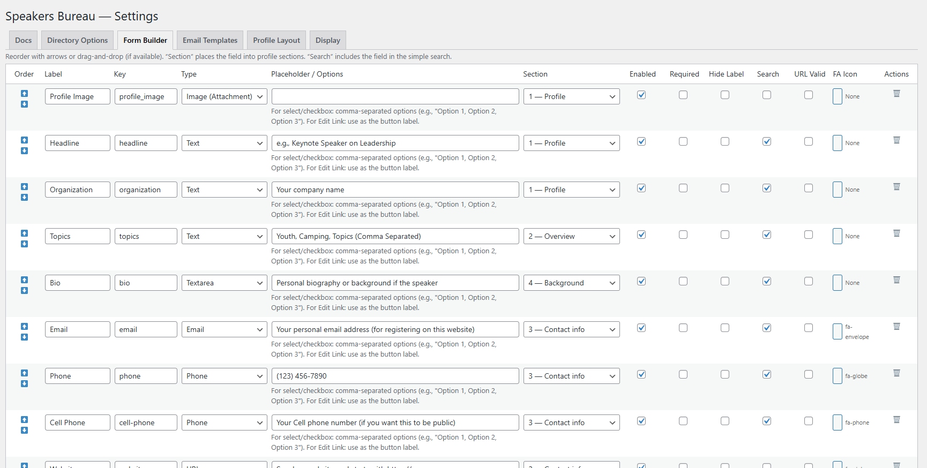Move the Profile Image field down
This screenshot has height=468, width=927.
click(x=24, y=104)
